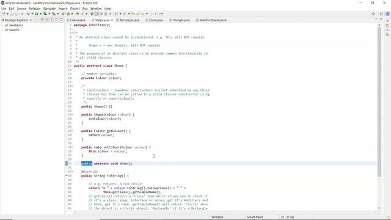This screenshot has height=220, width=391.
Task: Switch to the Circle.java tab
Action: click(154, 20)
